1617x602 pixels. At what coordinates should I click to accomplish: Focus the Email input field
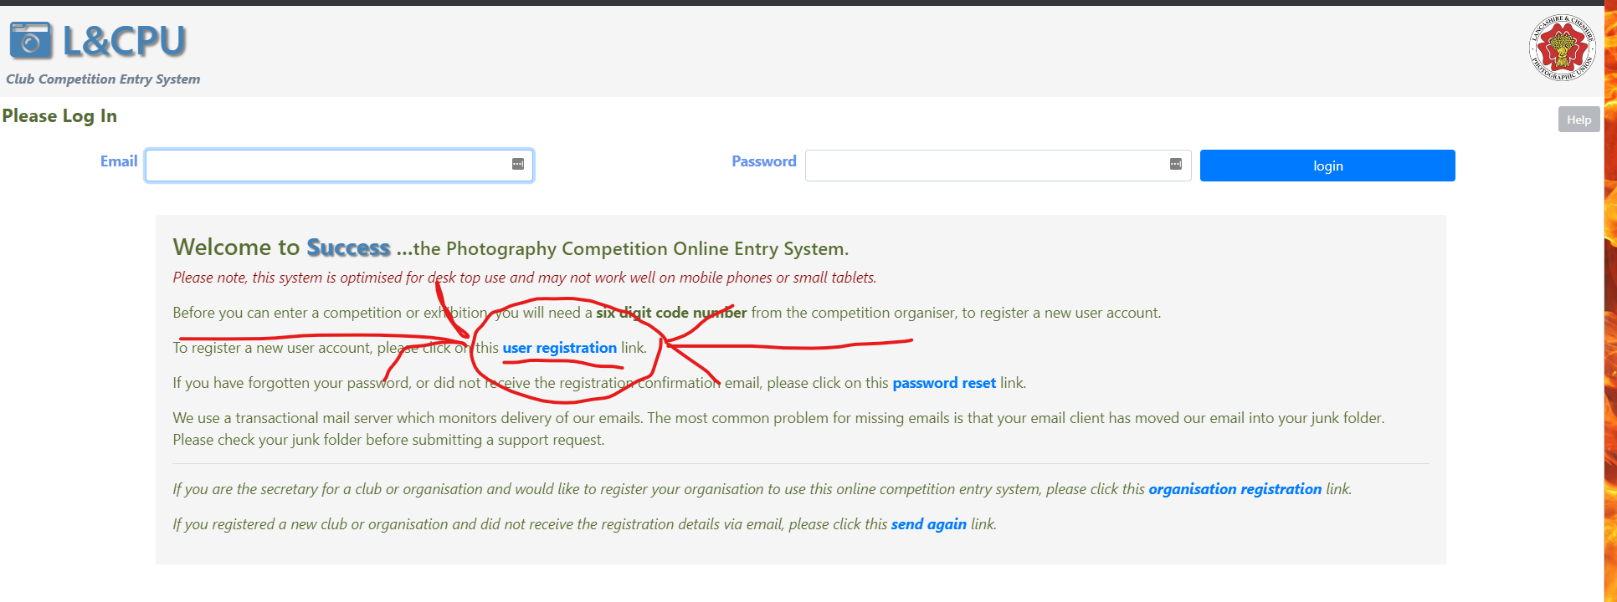326,166
